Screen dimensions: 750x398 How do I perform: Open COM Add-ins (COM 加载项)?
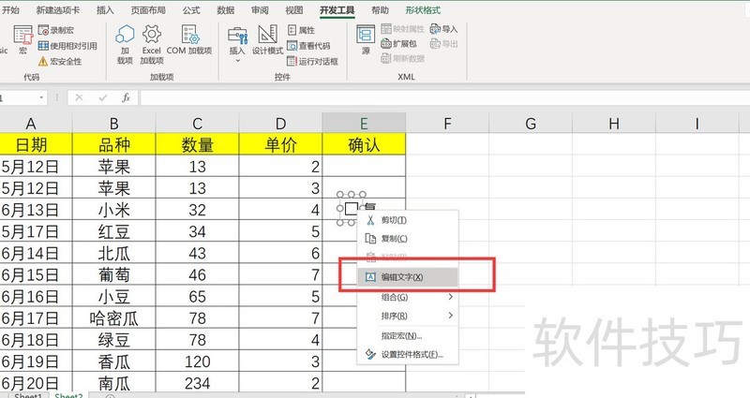(x=189, y=39)
